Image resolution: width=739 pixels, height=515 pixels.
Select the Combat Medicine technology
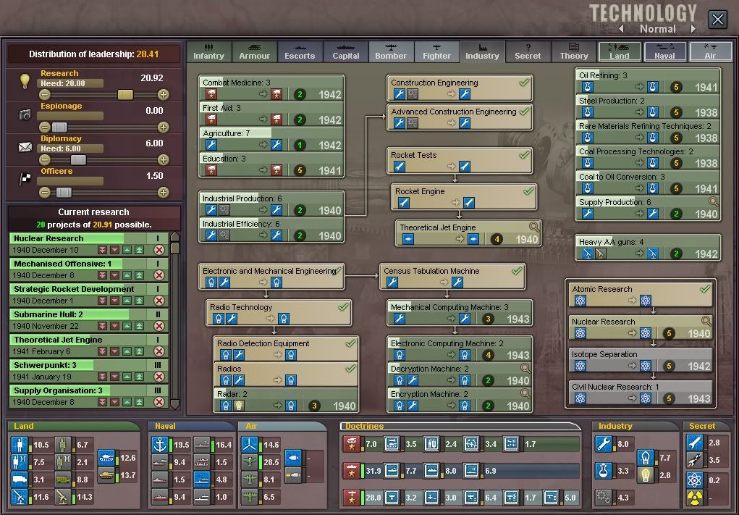click(271, 88)
